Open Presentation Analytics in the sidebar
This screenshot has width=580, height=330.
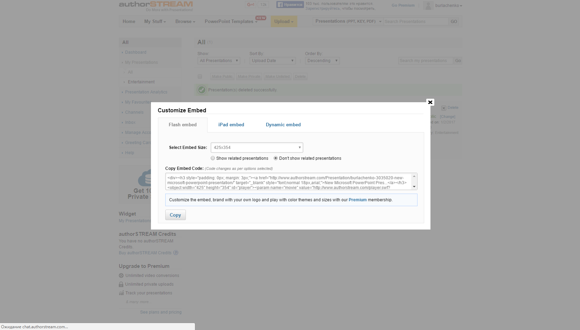(x=146, y=92)
